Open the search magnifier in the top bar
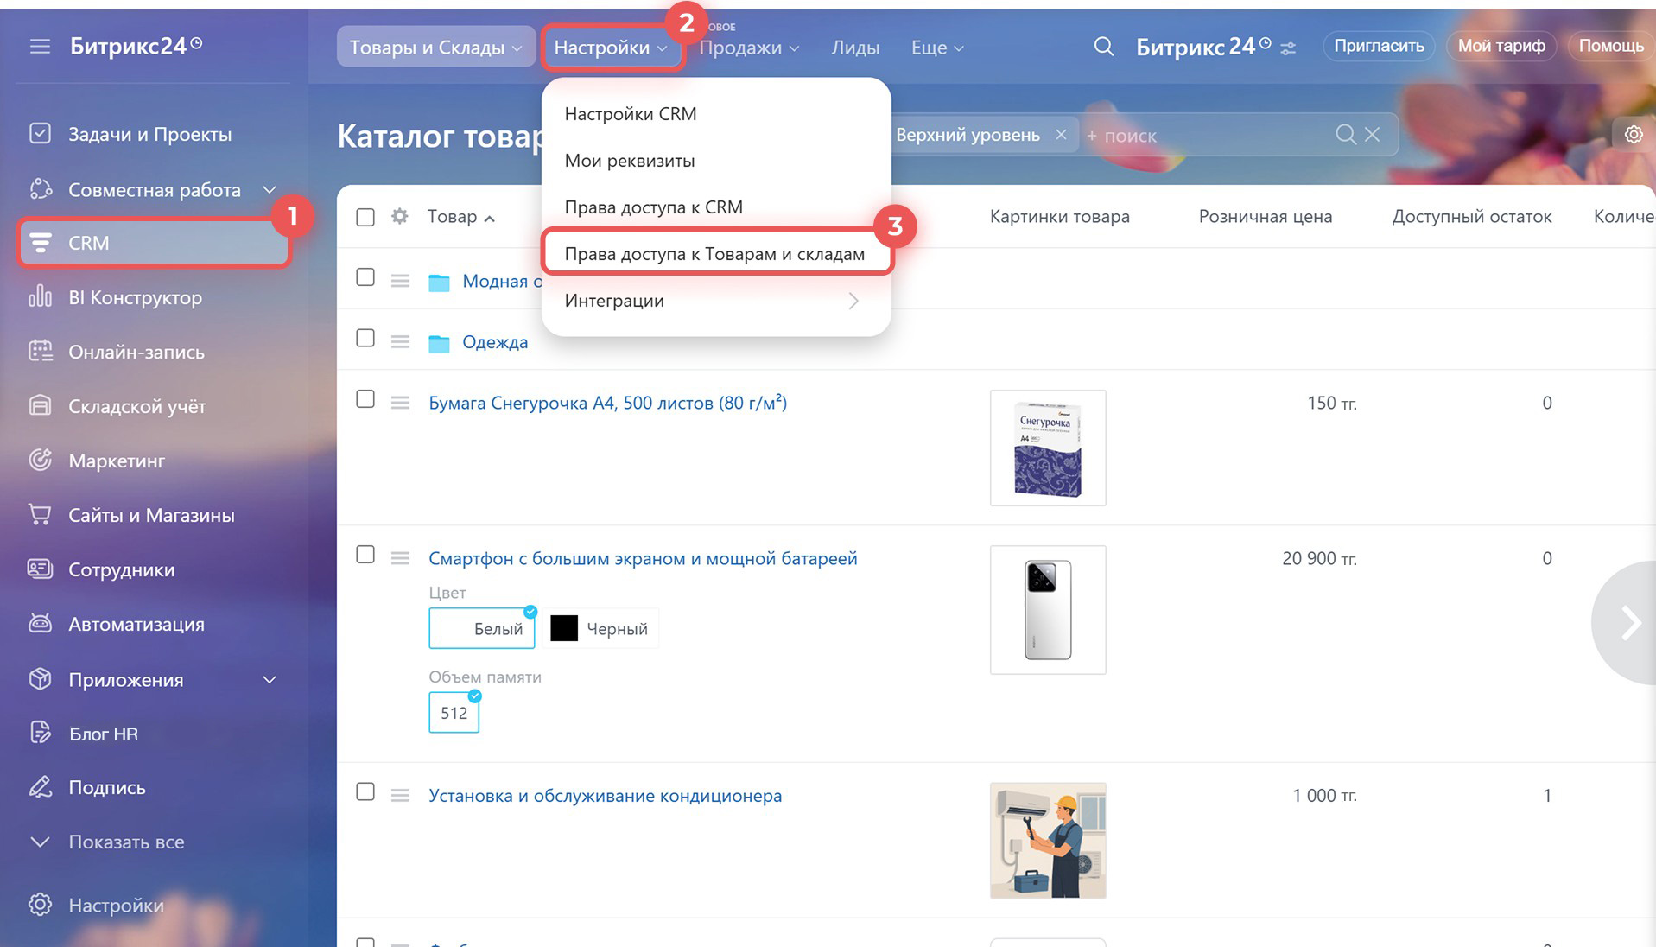This screenshot has height=947, width=1656. (1103, 47)
